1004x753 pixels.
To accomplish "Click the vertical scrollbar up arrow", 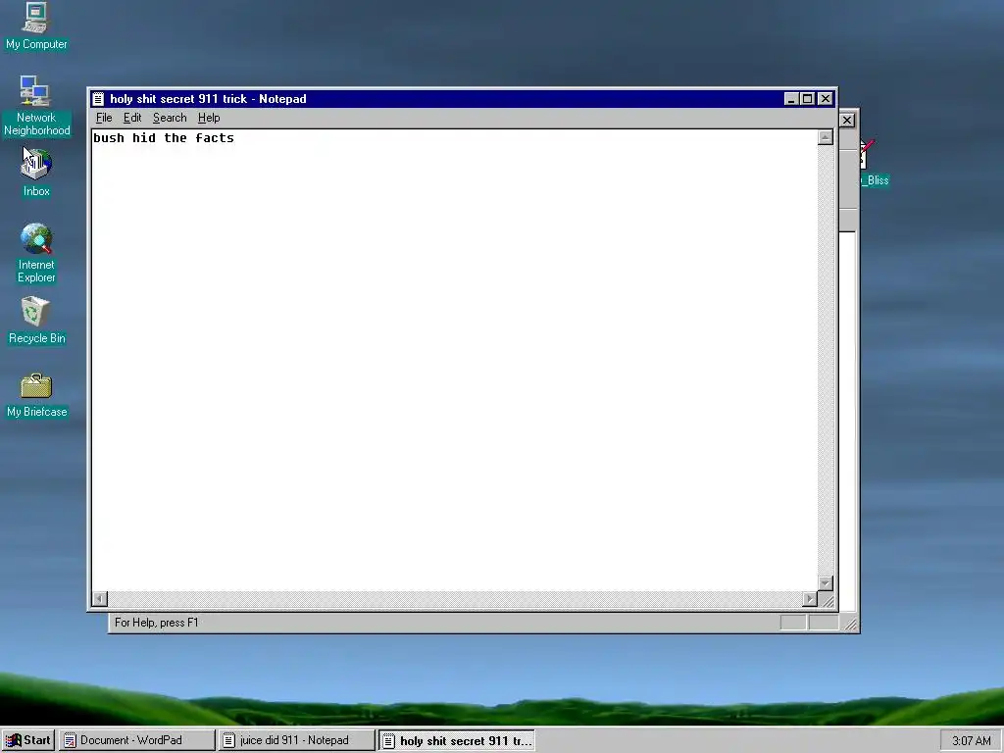I will [x=826, y=137].
